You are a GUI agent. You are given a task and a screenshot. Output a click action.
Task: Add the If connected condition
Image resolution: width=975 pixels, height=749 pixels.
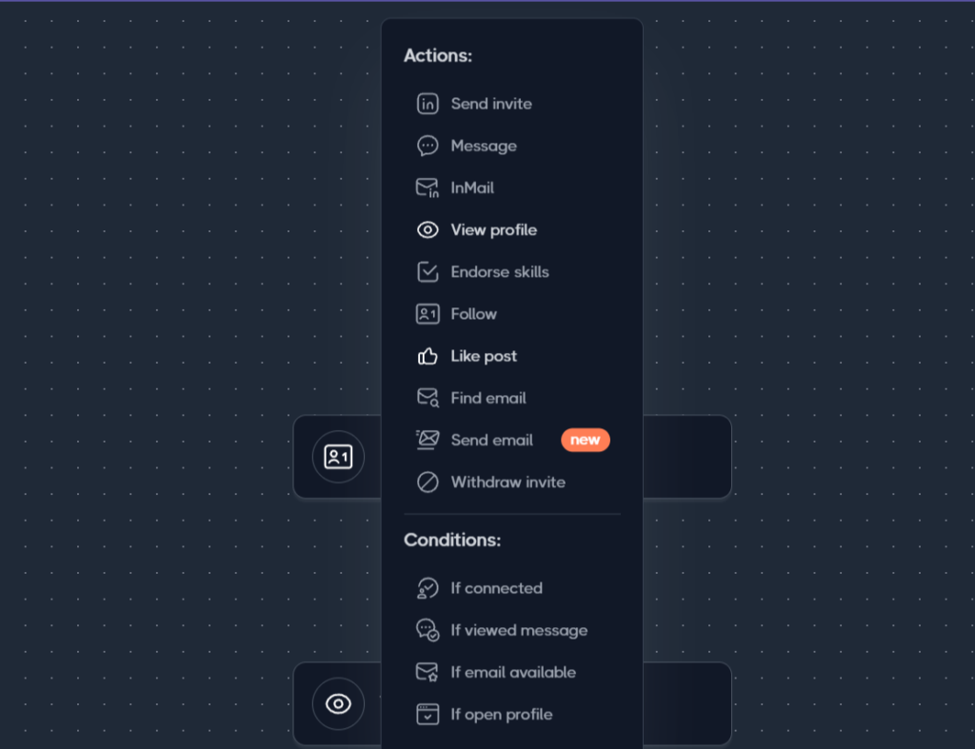(496, 588)
